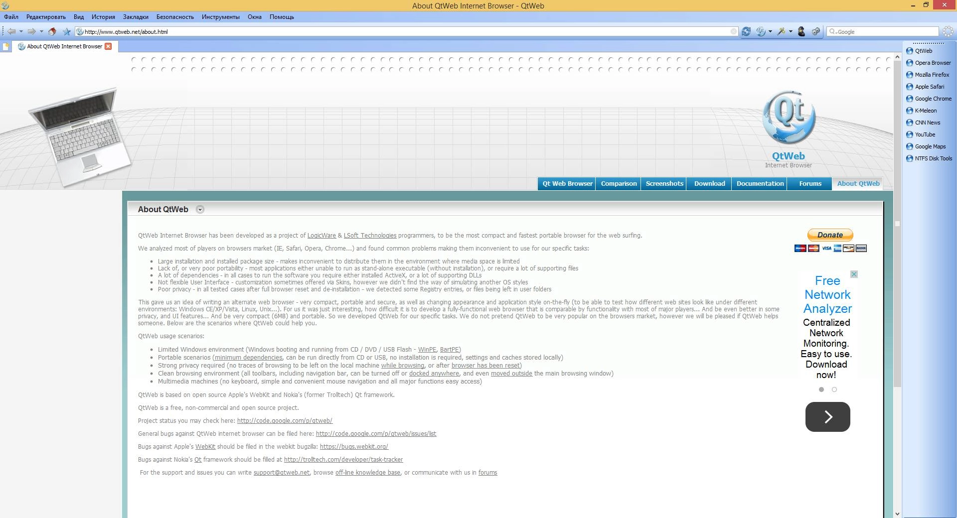Viewport: 957px width, 518px height.
Task: Click the large QtWeb globe logo
Action: click(789, 118)
